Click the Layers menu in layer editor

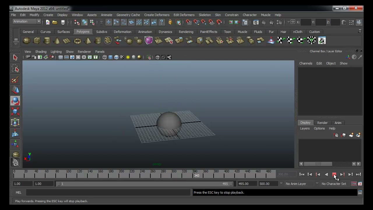tap(305, 128)
